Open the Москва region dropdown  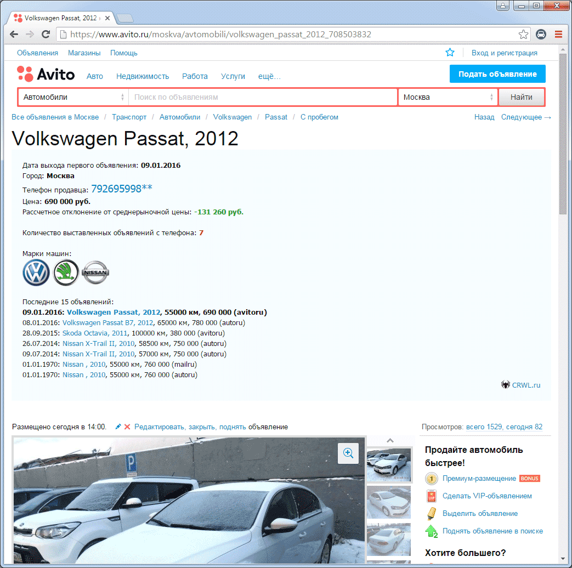(x=448, y=97)
